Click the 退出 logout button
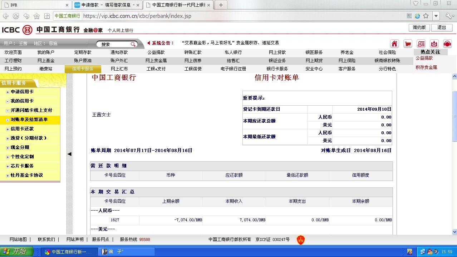 point(442,27)
